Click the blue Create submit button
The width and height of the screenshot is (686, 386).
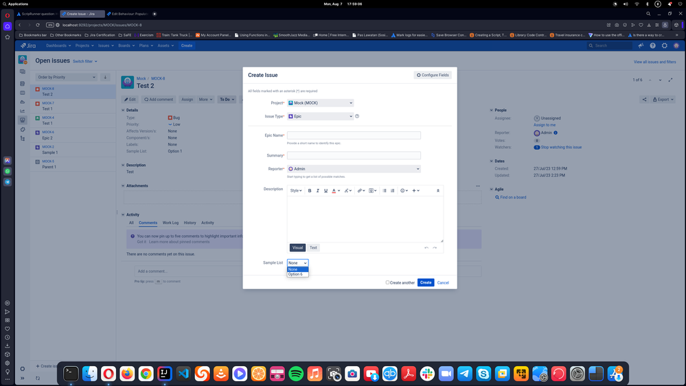point(426,283)
